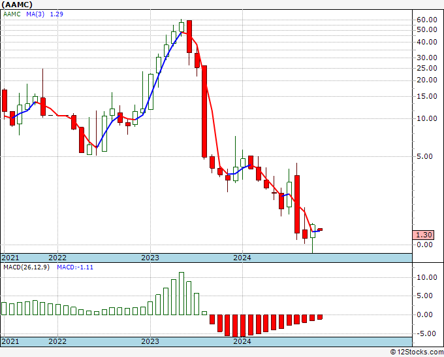The width and height of the screenshot is (444, 357).
Task: Click the 5.00 price axis label
Action: [x=425, y=156]
